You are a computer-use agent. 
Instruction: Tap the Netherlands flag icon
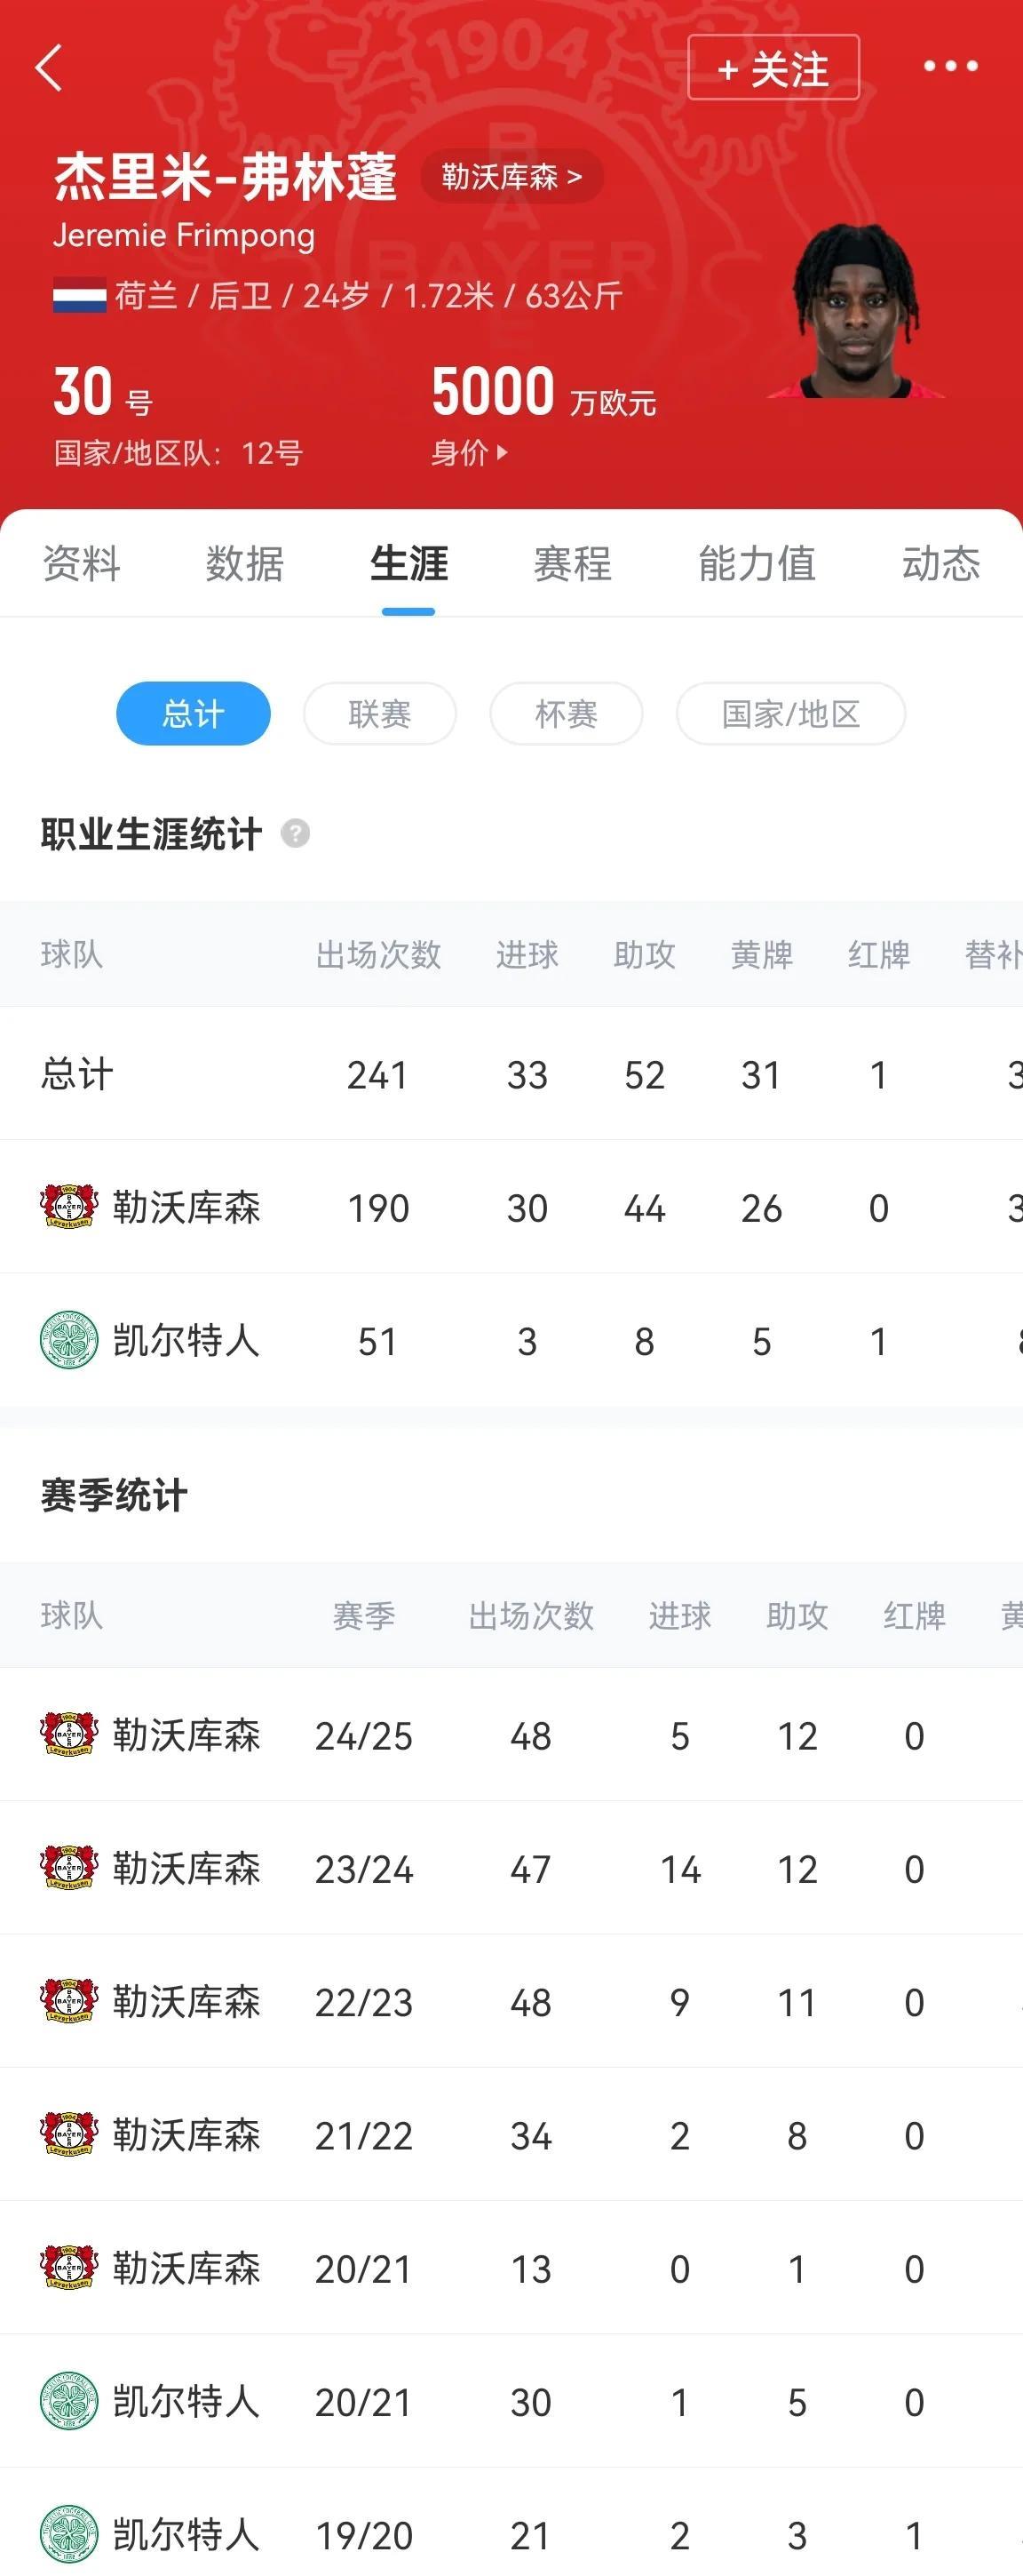click(80, 296)
